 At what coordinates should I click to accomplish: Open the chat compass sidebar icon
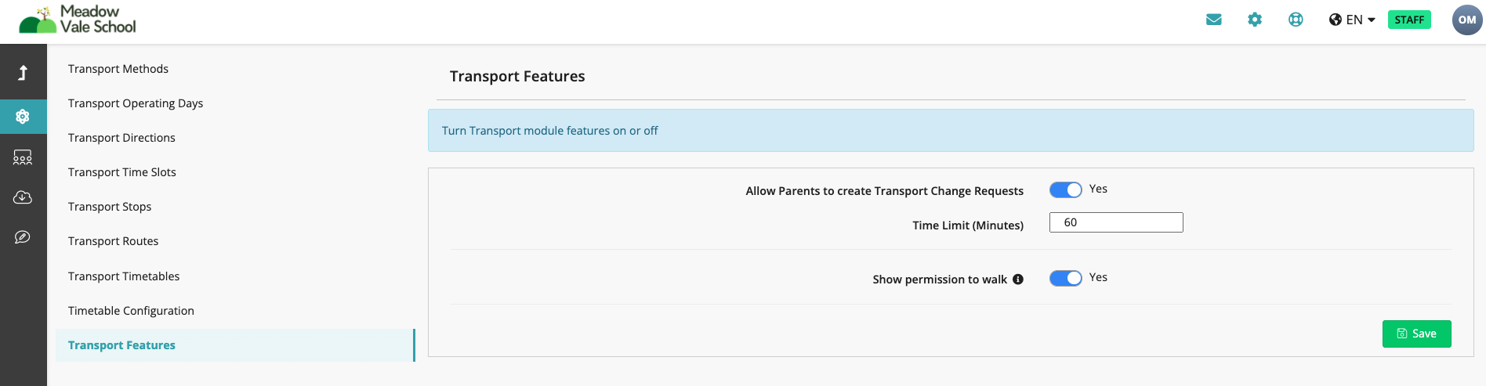23,237
